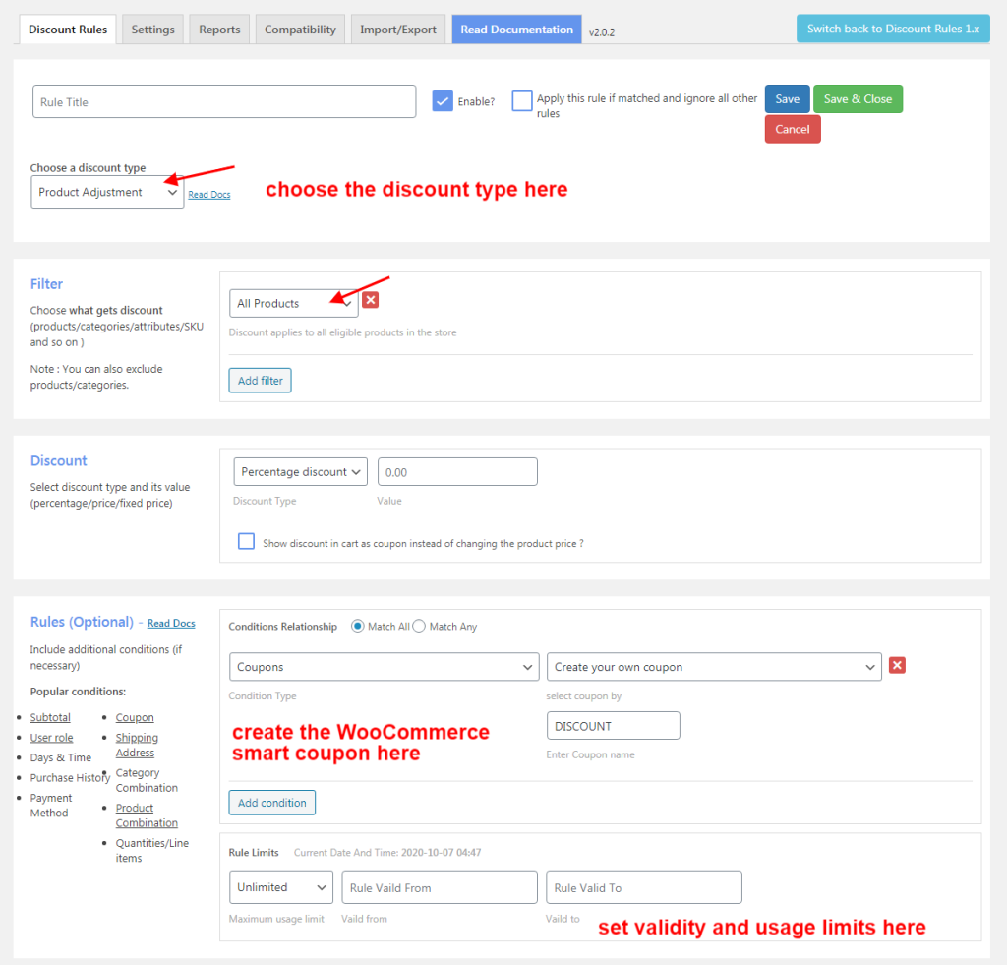
Task: Remove the All Products filter with red X
Action: pyautogui.click(x=371, y=301)
